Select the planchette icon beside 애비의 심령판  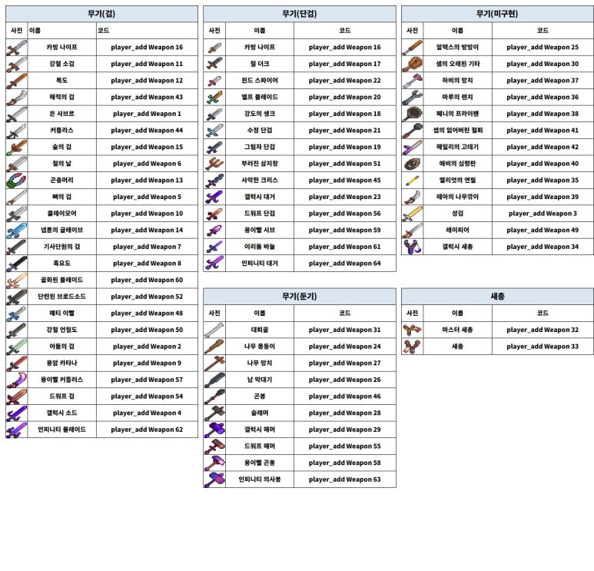(413, 164)
